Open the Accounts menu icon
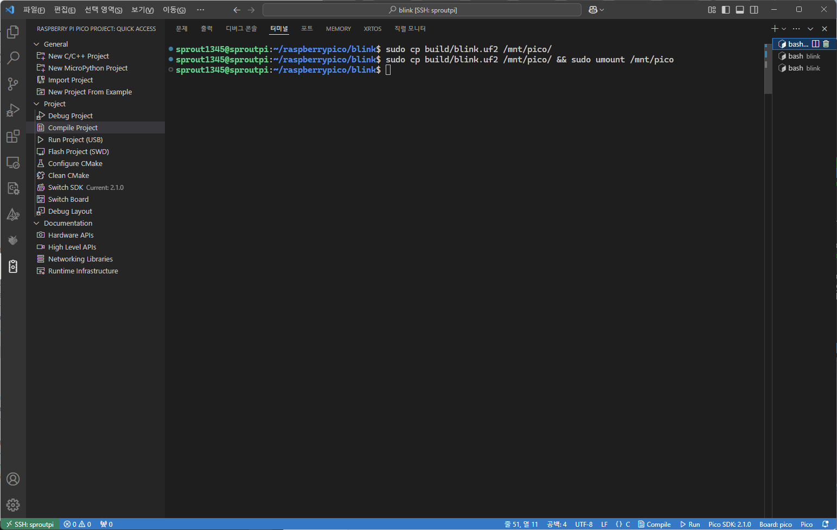837x530 pixels. tap(13, 479)
